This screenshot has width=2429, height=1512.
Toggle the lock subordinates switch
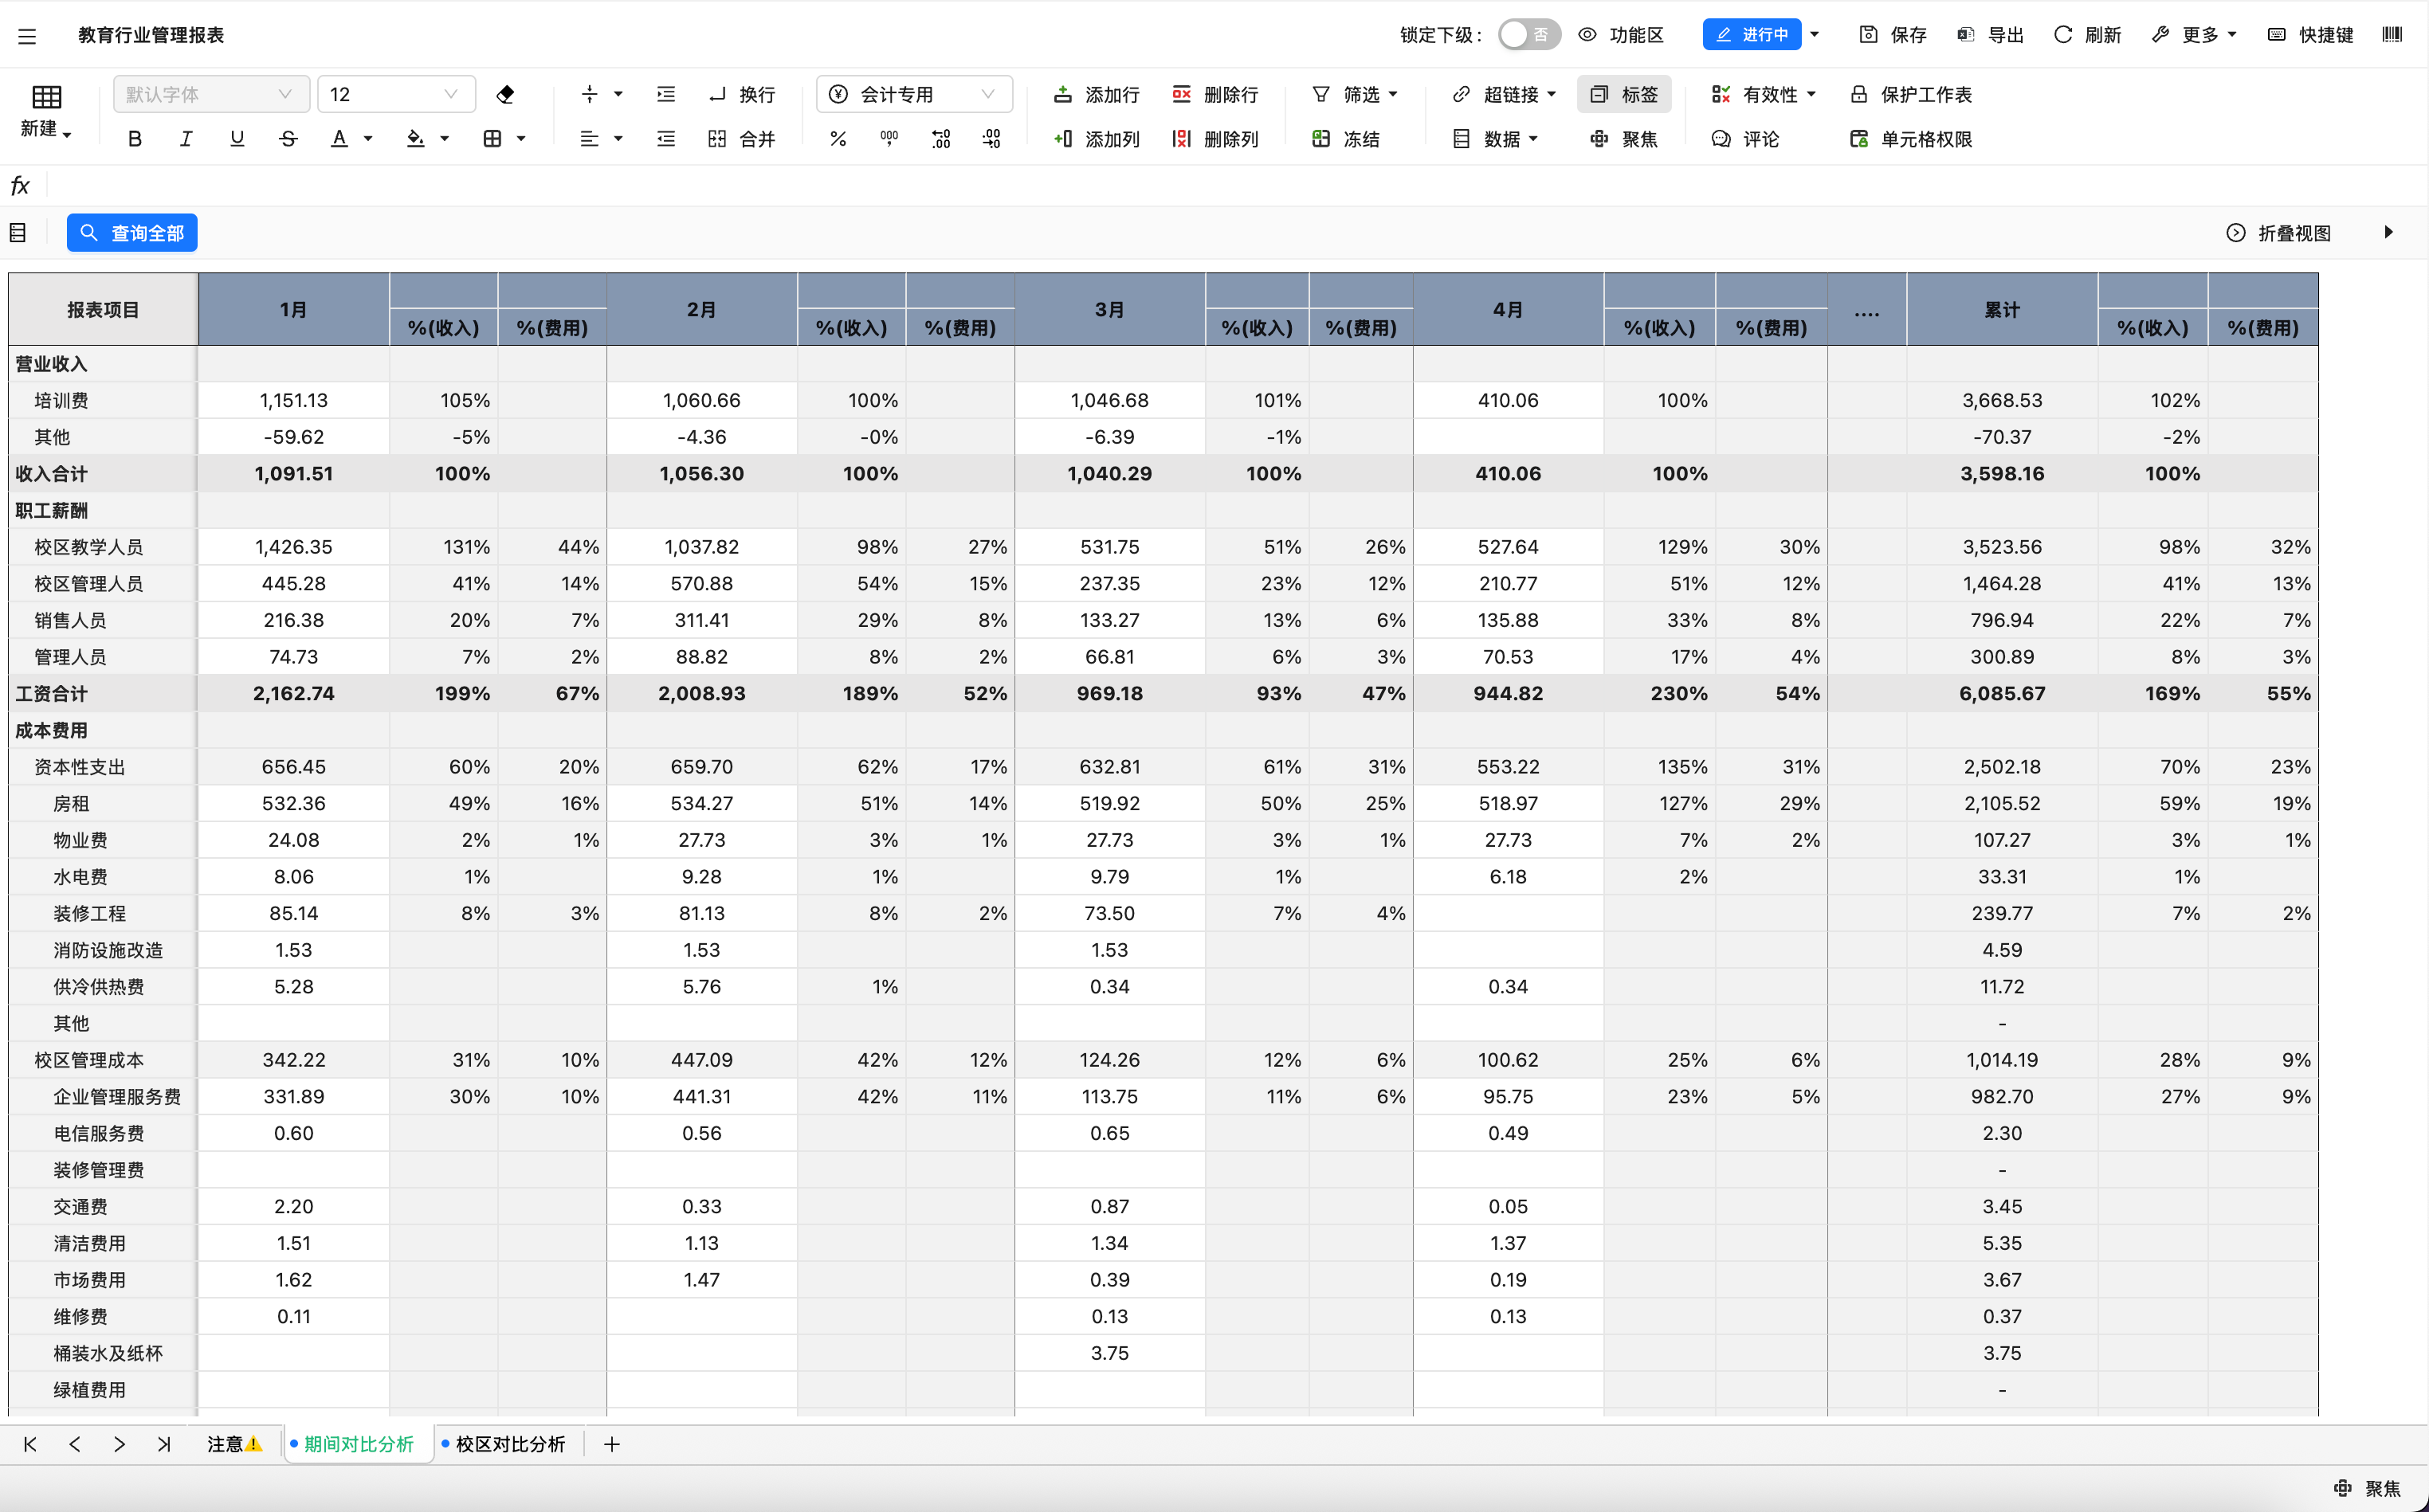click(x=1528, y=35)
